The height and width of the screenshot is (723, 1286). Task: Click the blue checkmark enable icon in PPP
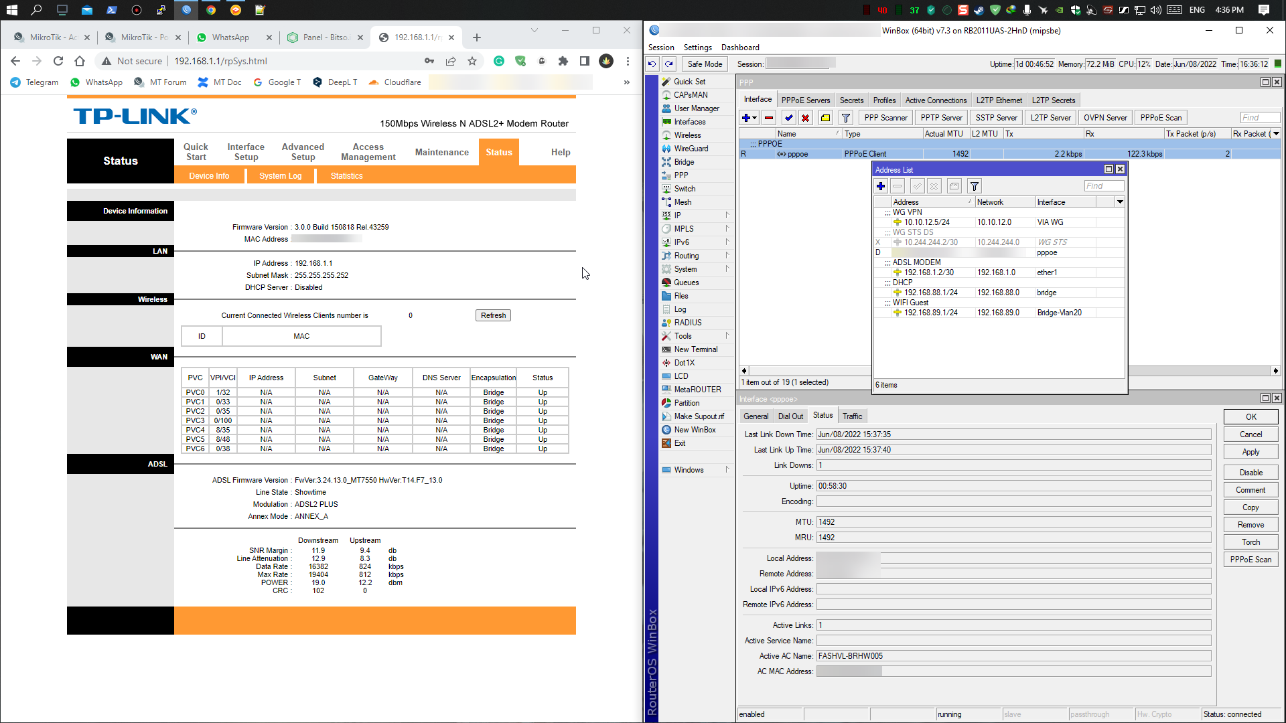(x=789, y=118)
